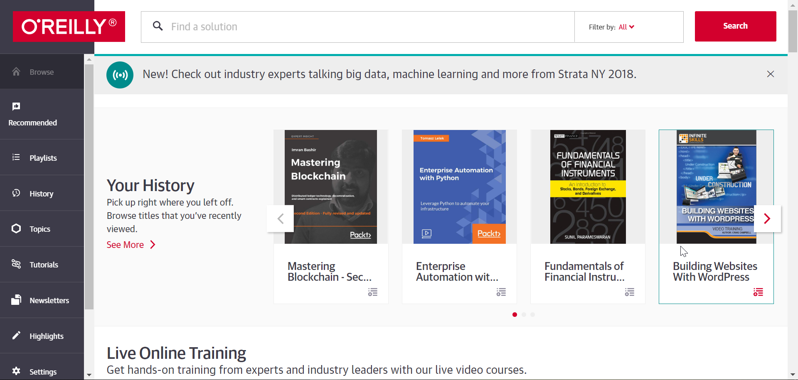Image resolution: width=798 pixels, height=380 pixels.
Task: Click the sidebar scrollbar down arrow
Action: point(89,375)
